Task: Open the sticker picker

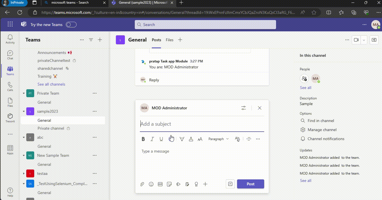Action: coord(169,184)
